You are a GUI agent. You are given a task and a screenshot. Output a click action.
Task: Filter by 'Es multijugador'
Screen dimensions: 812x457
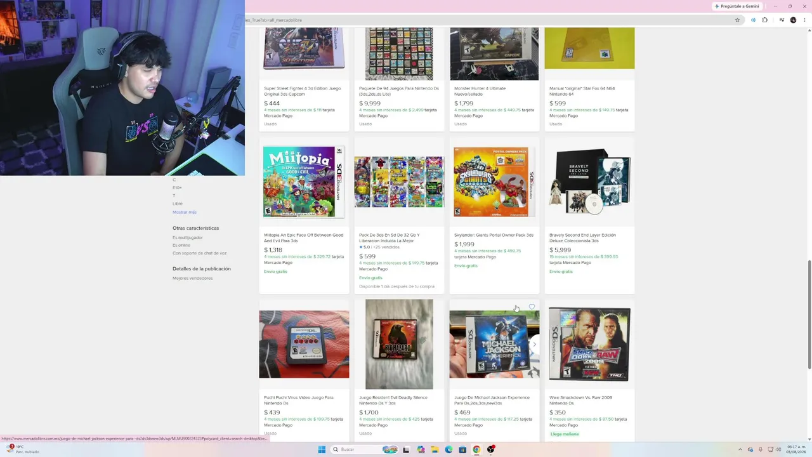(188, 237)
